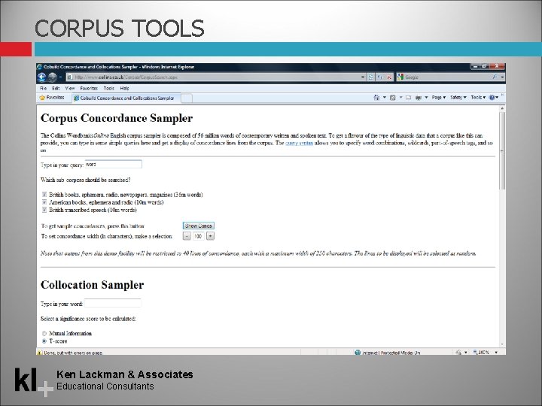The image size is (542, 406).
Task: Open the View menu
Action: [x=69, y=89]
